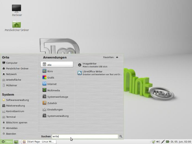Click Abmelden in the menu
The width and height of the screenshot is (192, 144).
point(10,128)
